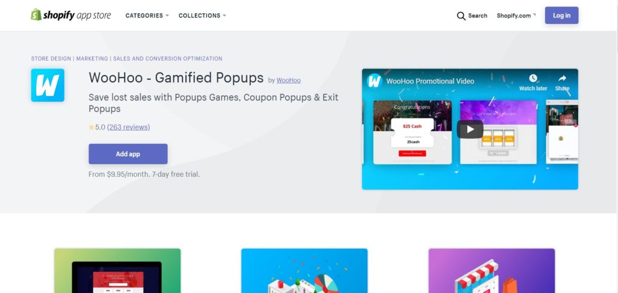Select the Store Design category link
This screenshot has width=618, height=293.
51,58
